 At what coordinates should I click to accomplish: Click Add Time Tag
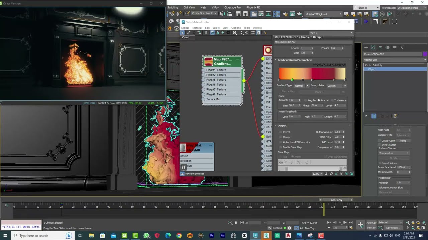[307, 228]
